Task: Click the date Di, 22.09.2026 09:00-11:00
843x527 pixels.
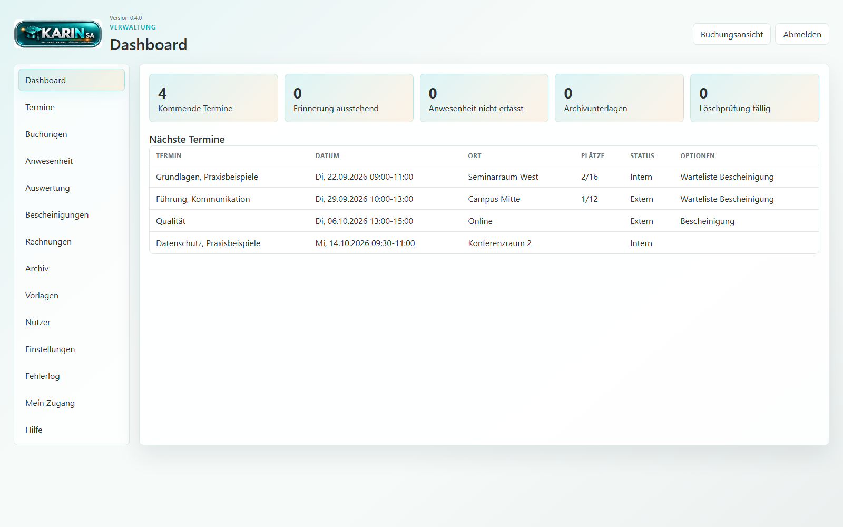Action: click(x=364, y=177)
